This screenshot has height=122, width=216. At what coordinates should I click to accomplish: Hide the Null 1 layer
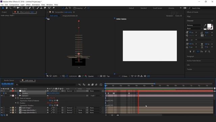[2, 91]
